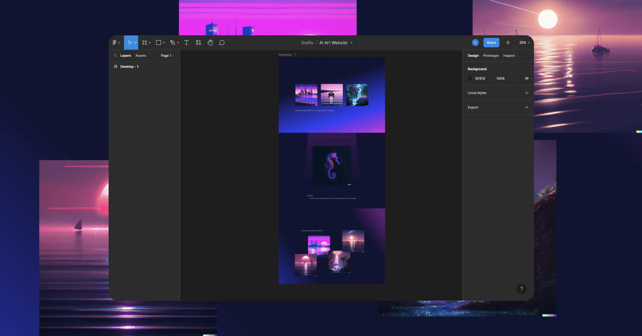The width and height of the screenshot is (642, 336).
Task: Select the Pen tool
Action: [x=172, y=42]
